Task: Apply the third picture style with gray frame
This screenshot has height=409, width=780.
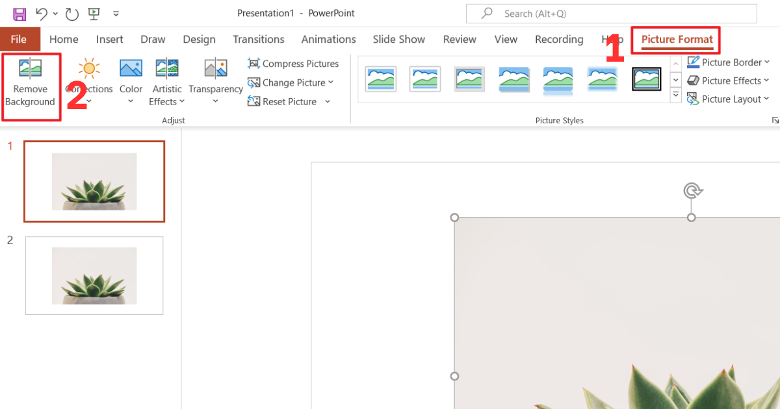Action: (x=469, y=79)
